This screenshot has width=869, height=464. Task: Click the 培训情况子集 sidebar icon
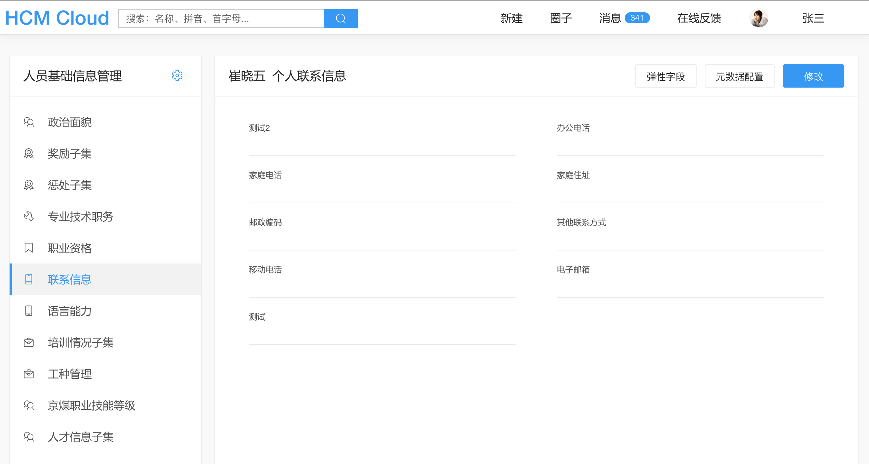[x=29, y=343]
